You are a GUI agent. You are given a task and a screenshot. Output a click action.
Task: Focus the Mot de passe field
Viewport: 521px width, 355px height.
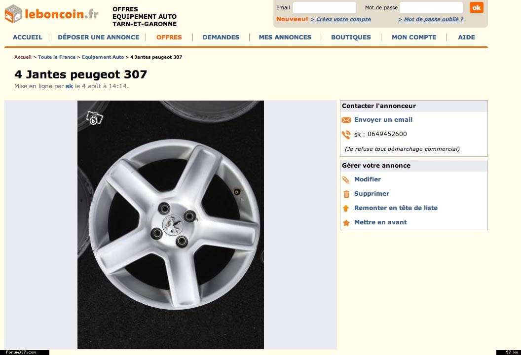coord(431,7)
